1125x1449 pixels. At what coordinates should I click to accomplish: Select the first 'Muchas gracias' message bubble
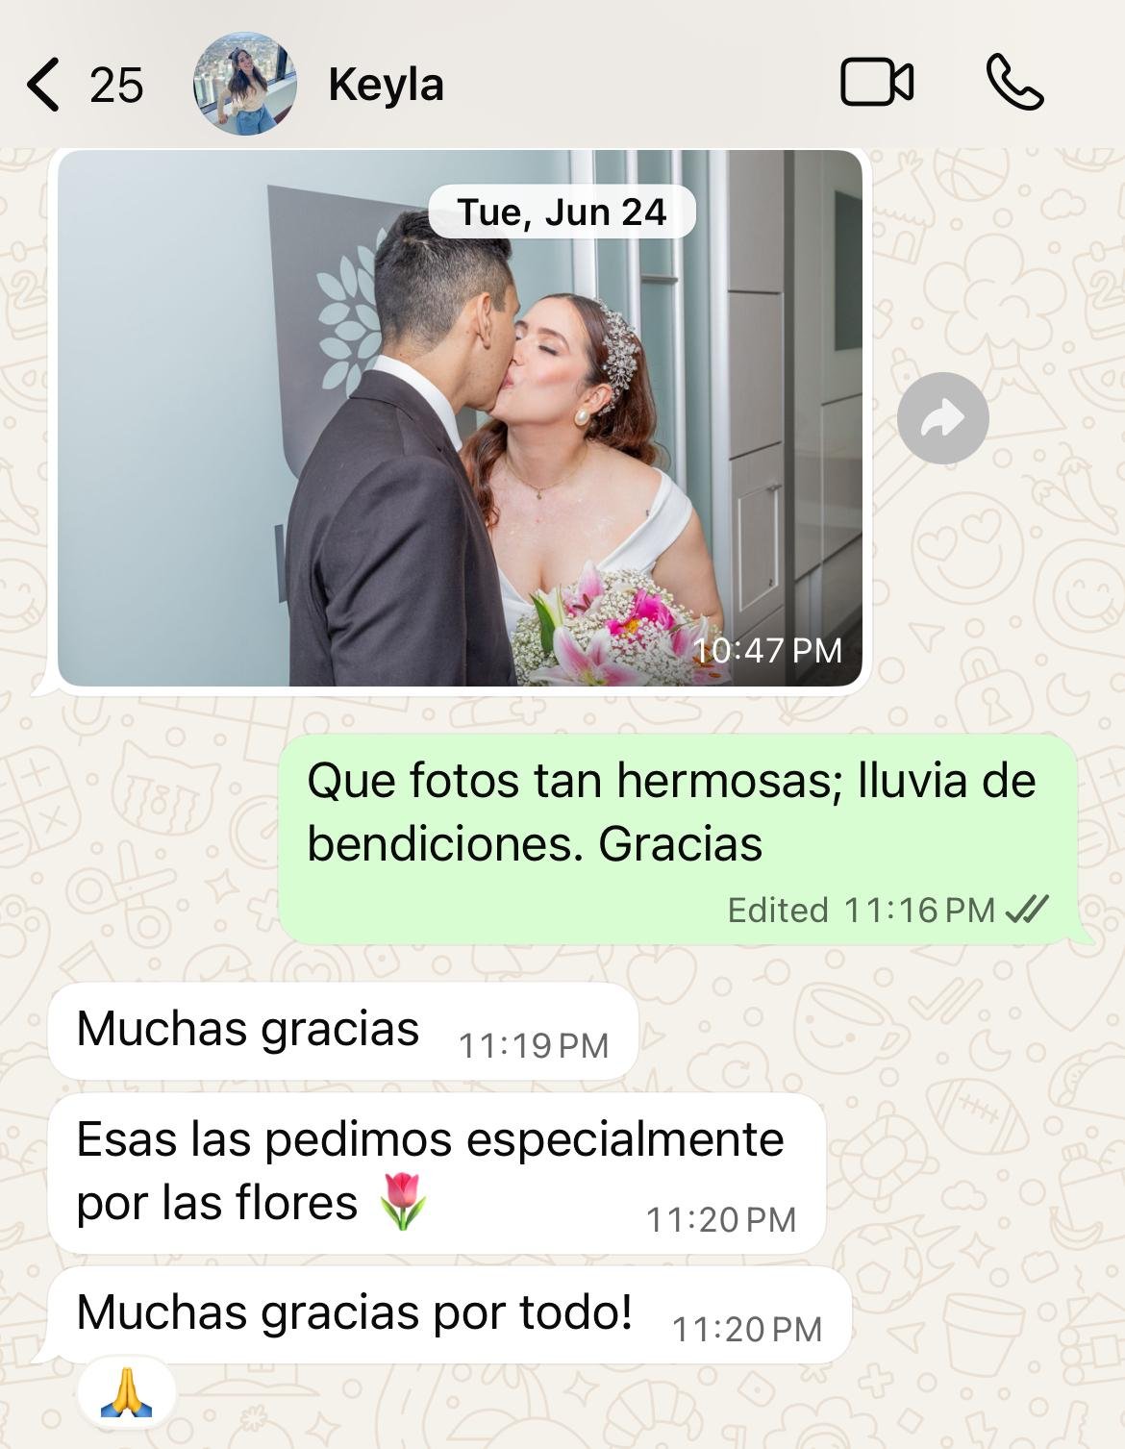pos(343,1031)
